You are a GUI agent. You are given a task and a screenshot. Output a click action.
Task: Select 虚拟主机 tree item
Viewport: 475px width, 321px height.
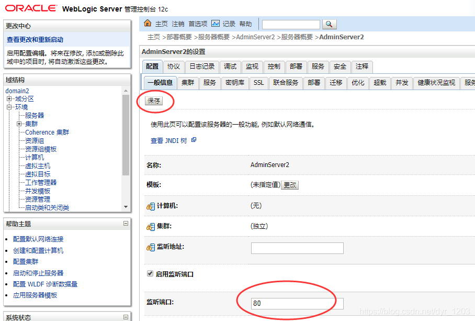[x=38, y=166]
